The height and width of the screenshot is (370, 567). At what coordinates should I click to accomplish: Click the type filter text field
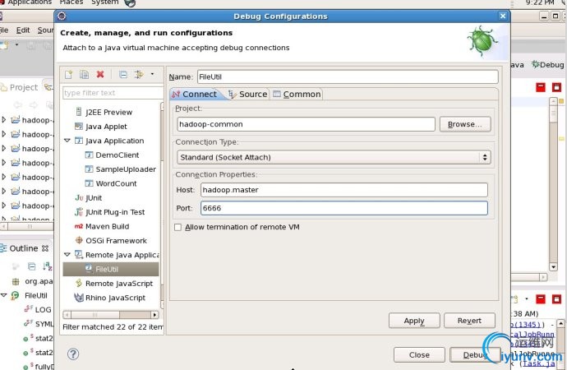click(x=113, y=93)
